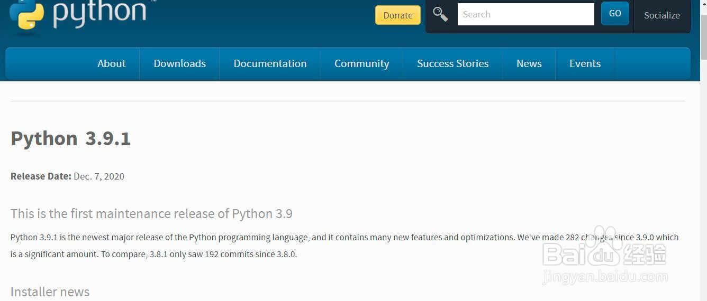The height and width of the screenshot is (301, 707).
Task: Click the 'This is the first maintenance release' heading
Action: click(151, 213)
